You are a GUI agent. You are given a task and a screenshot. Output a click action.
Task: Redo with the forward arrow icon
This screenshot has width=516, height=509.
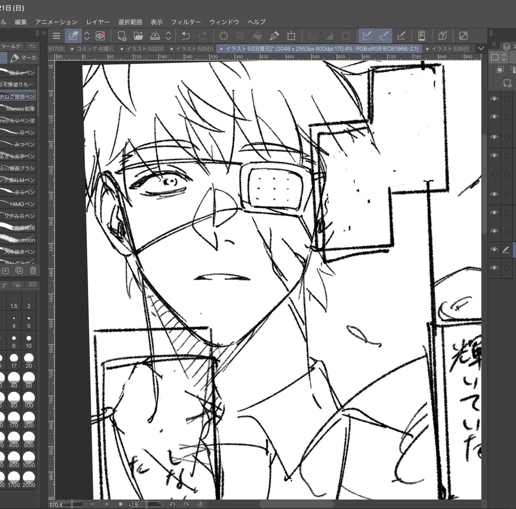tap(203, 36)
